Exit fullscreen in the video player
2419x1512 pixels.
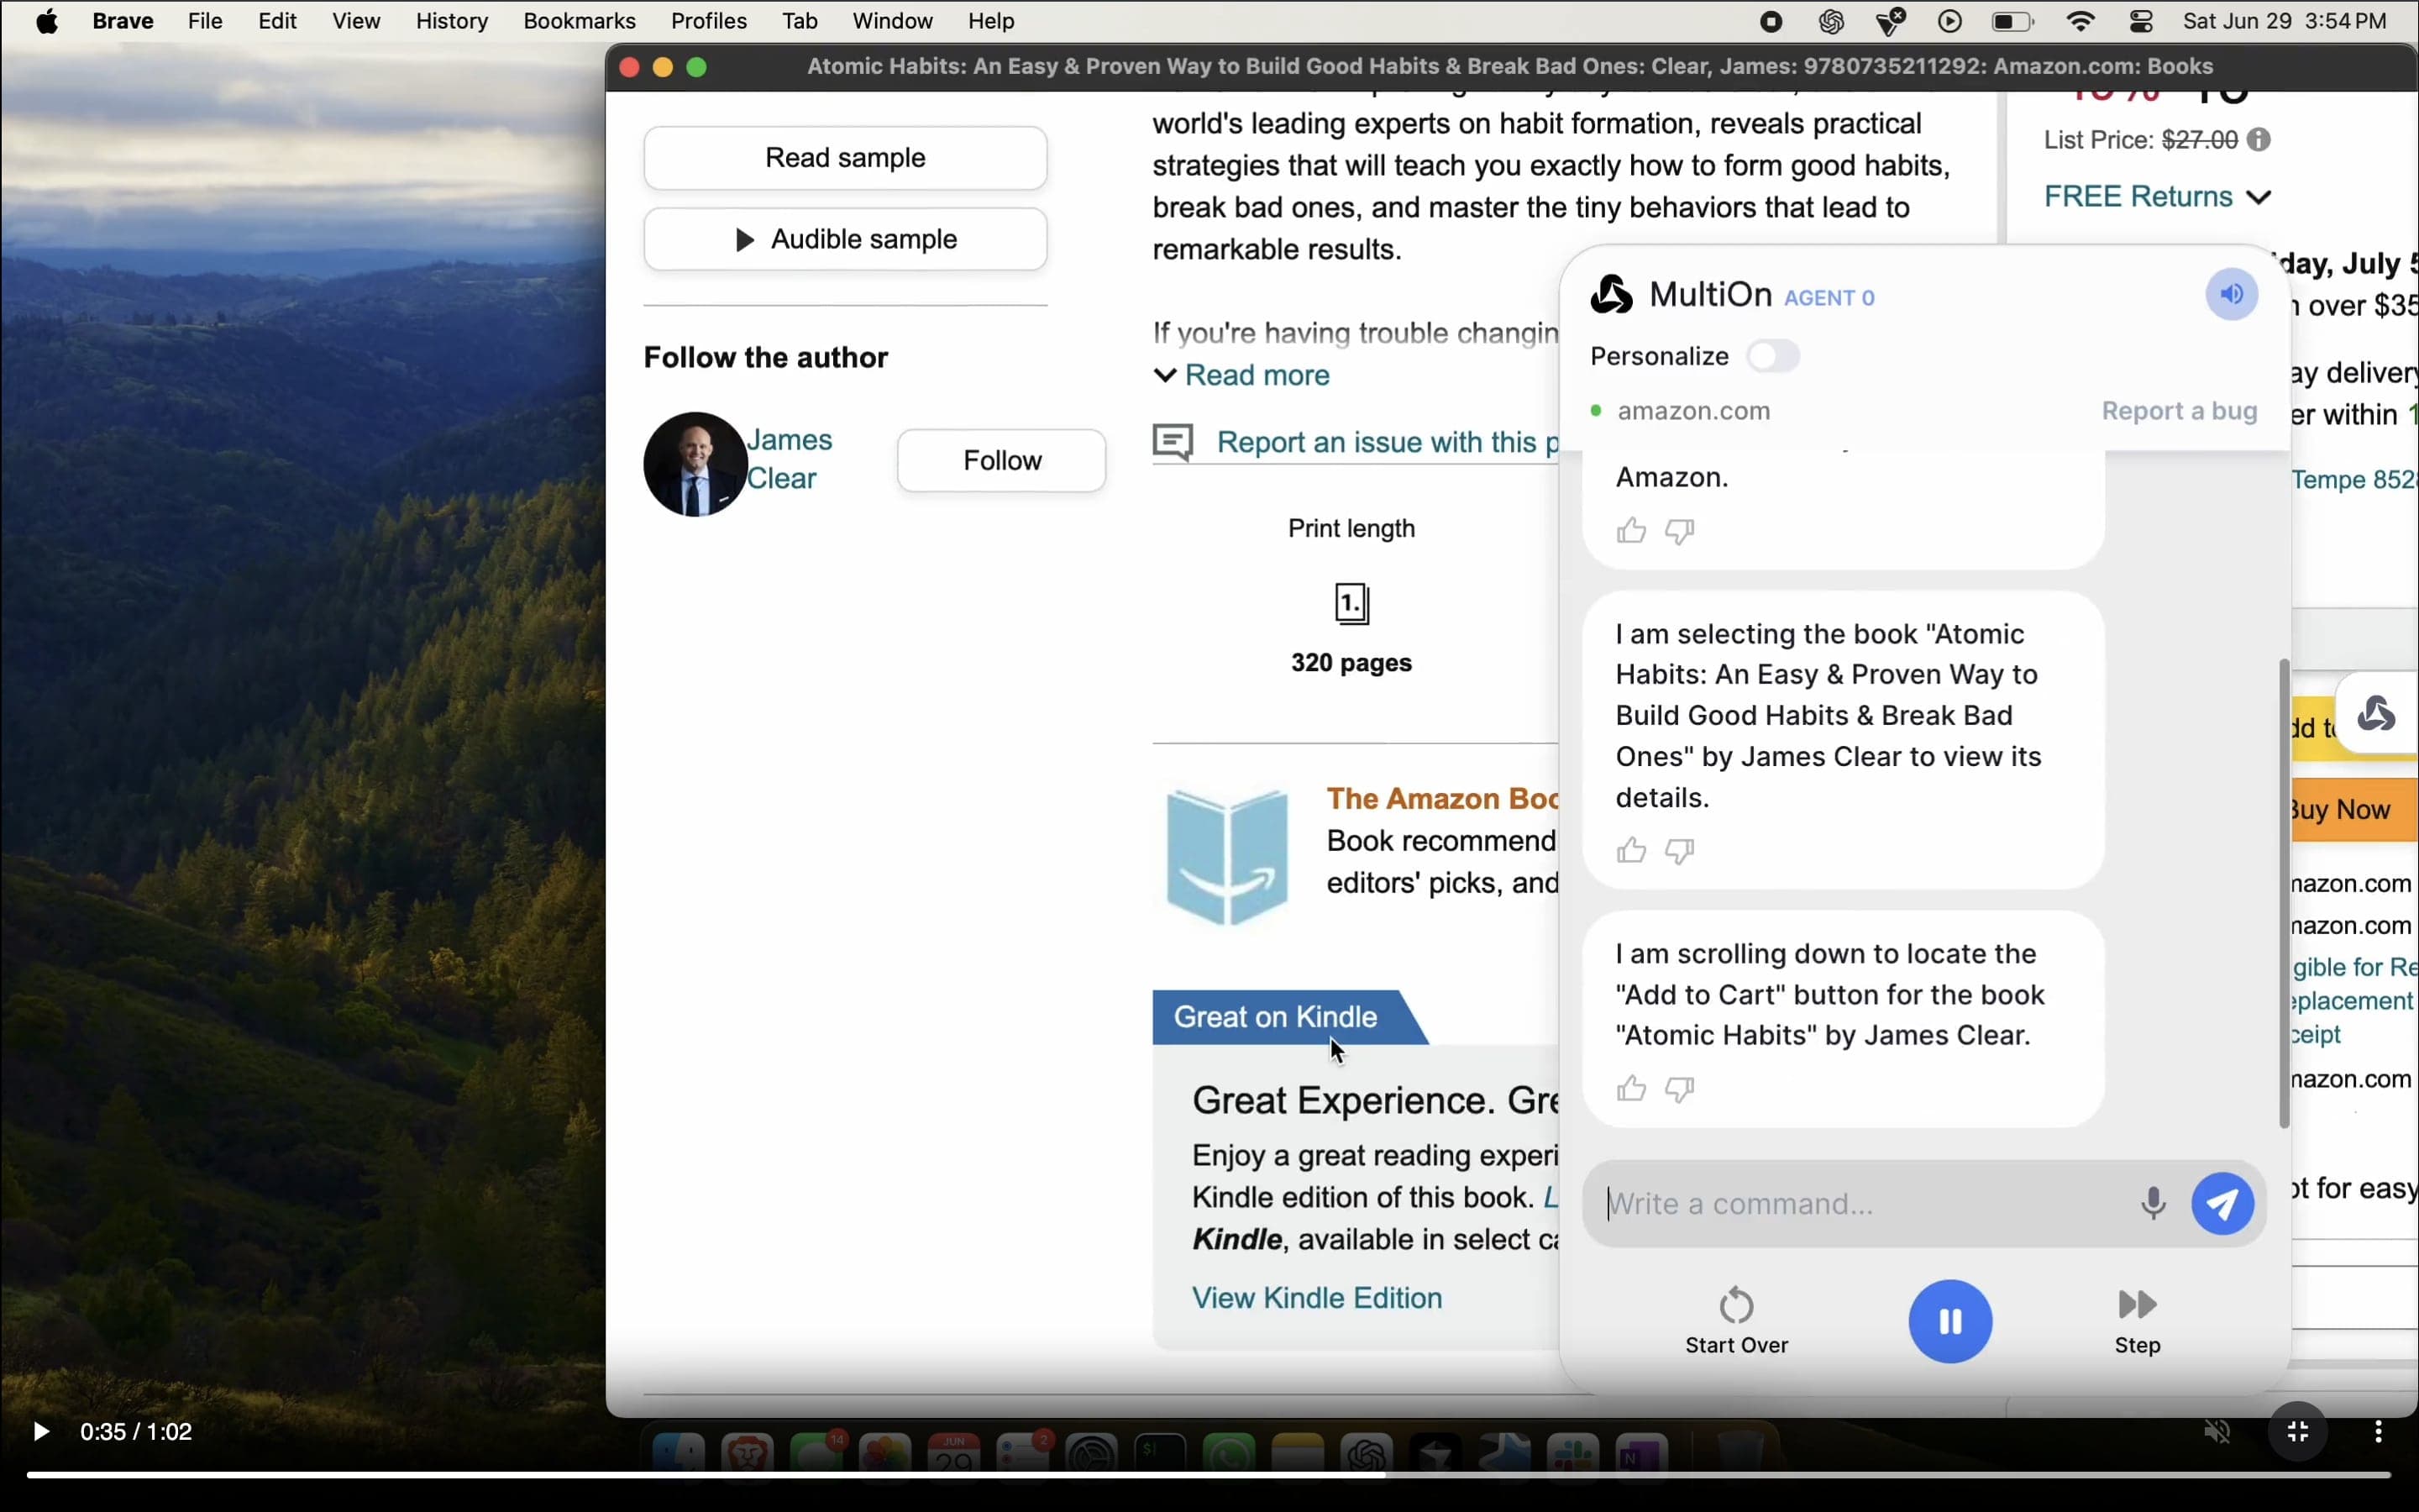click(x=2297, y=1432)
